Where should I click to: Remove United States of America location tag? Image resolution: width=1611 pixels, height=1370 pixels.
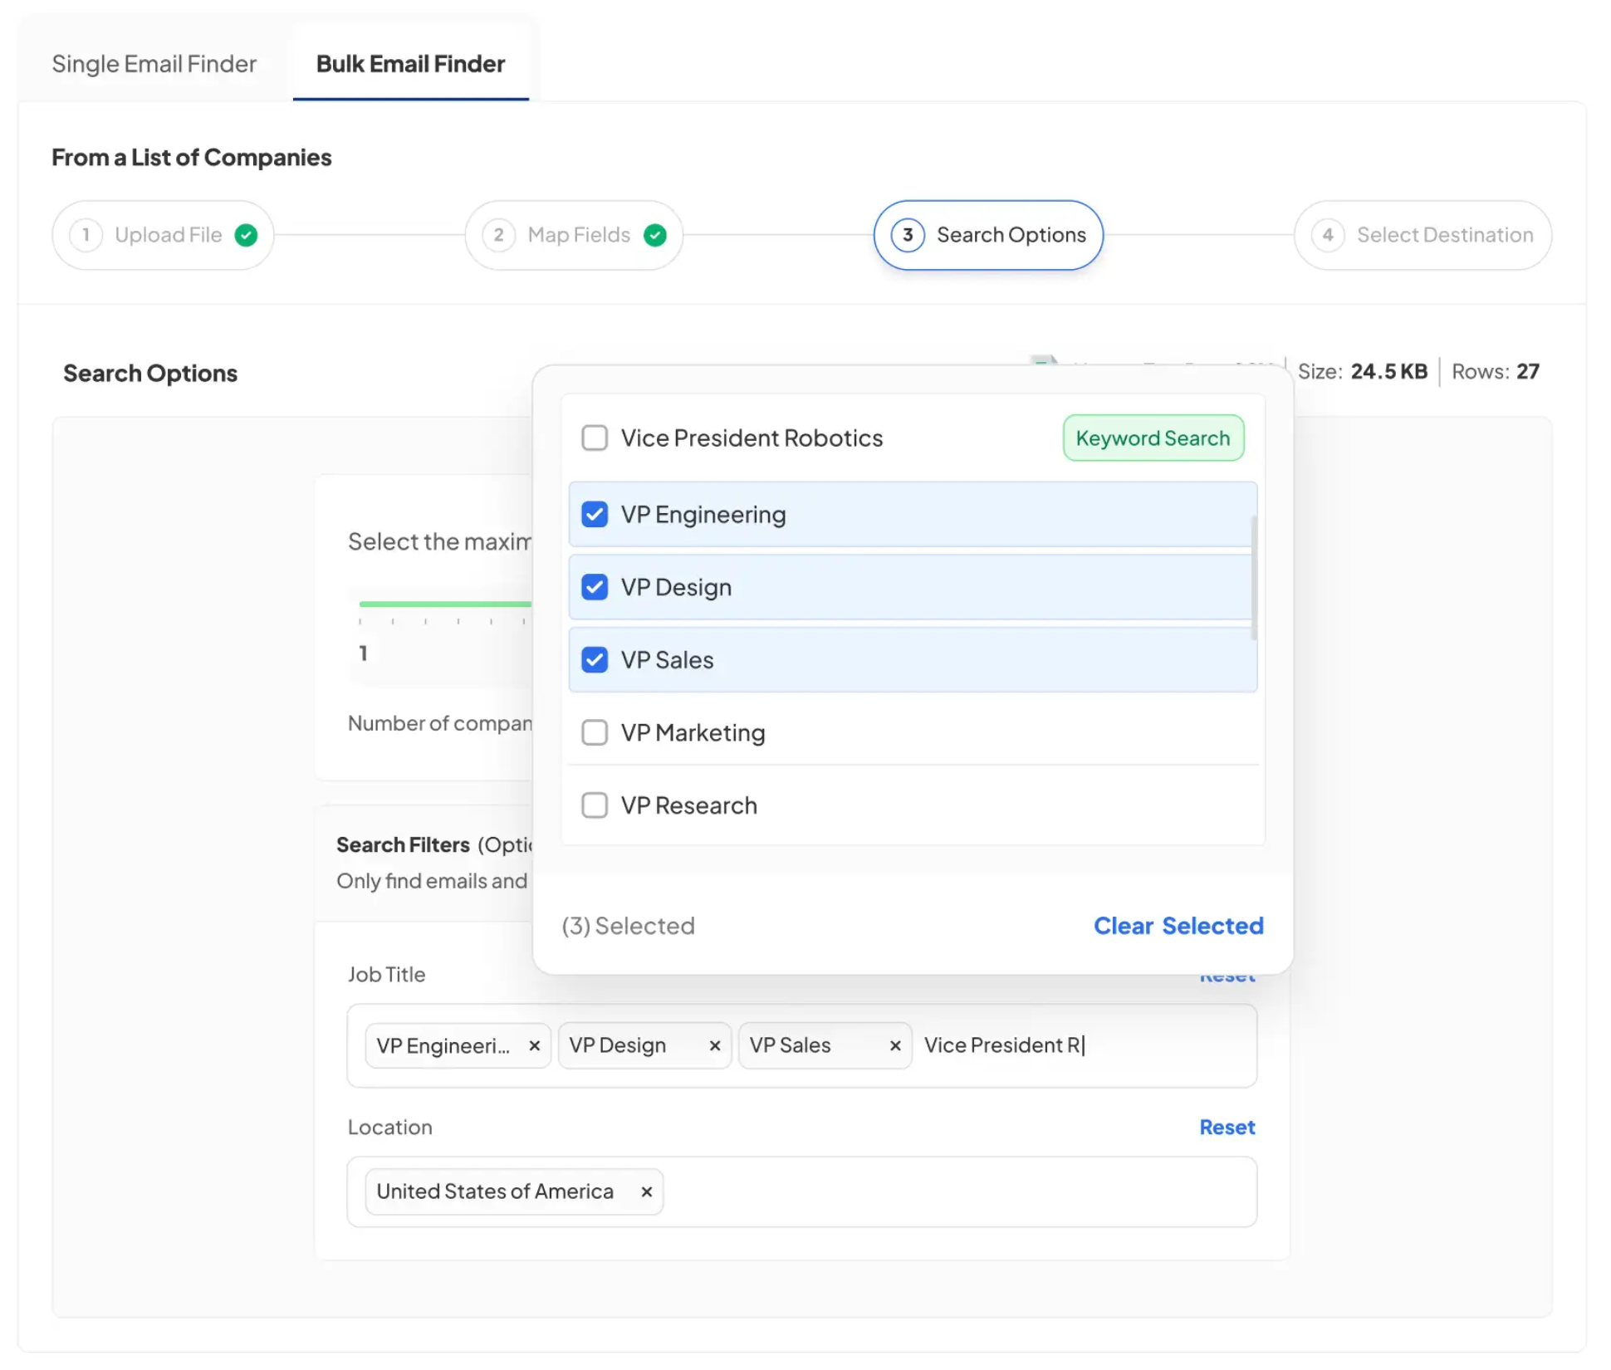click(x=646, y=1192)
